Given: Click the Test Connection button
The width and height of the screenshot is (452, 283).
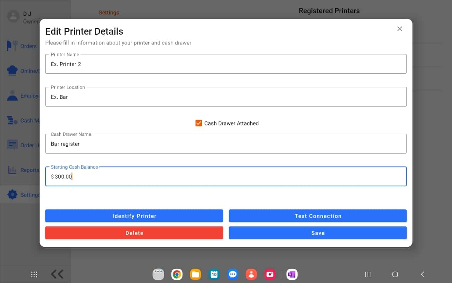Looking at the screenshot, I should coord(318,216).
